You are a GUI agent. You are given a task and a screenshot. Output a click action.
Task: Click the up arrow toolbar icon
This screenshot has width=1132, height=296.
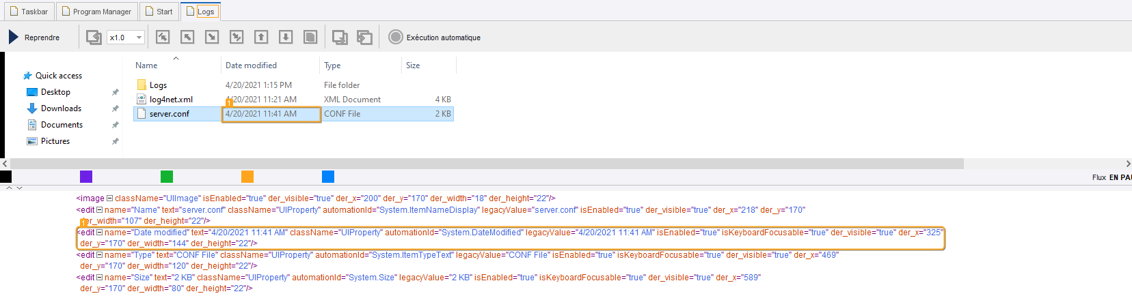coord(261,37)
